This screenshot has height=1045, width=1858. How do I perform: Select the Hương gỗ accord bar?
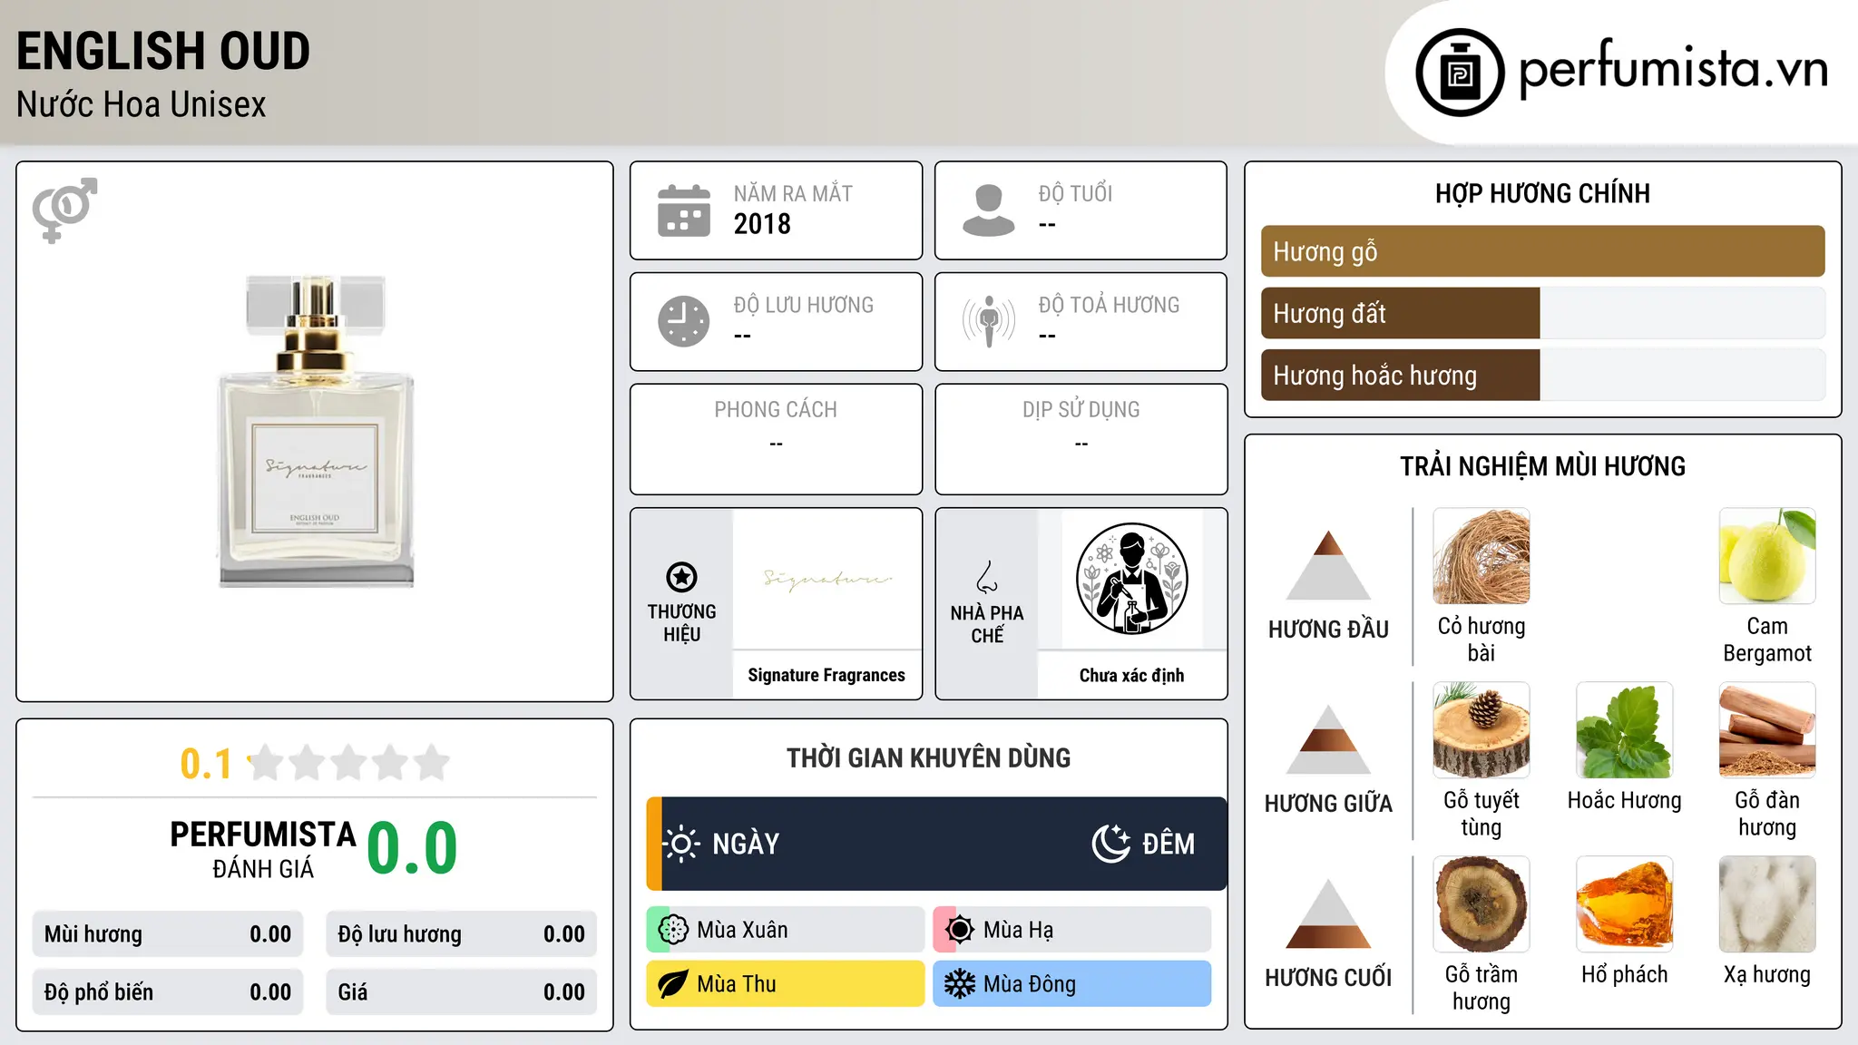(x=1542, y=251)
